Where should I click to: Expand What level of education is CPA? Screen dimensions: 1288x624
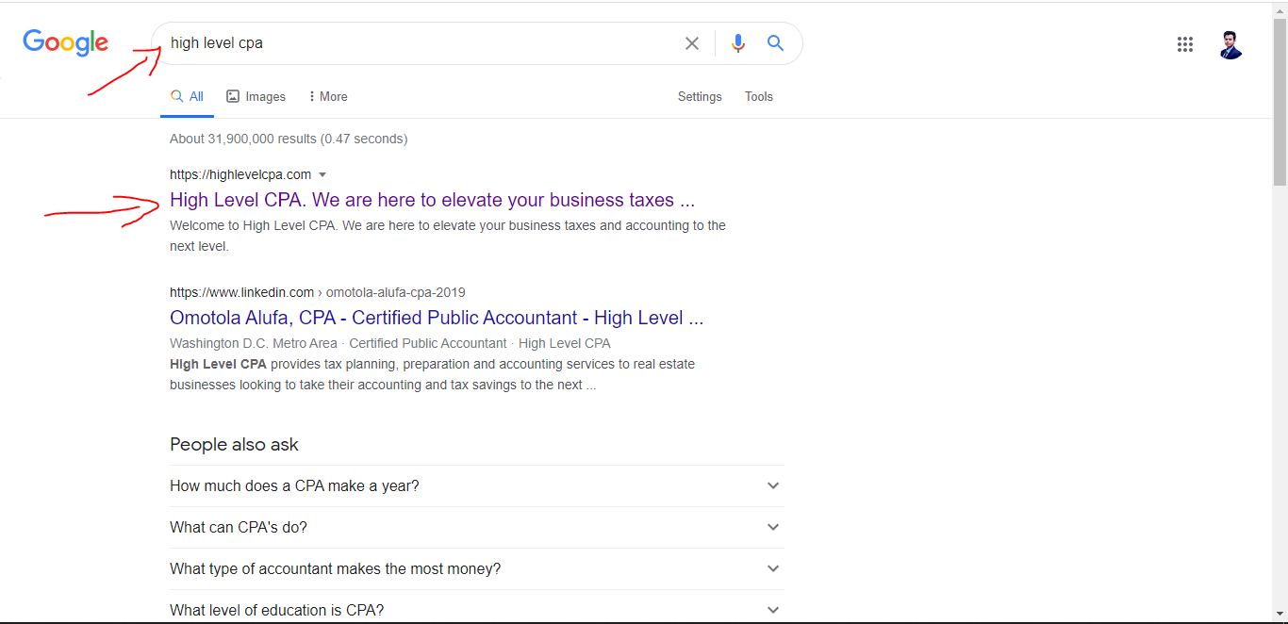click(476, 609)
